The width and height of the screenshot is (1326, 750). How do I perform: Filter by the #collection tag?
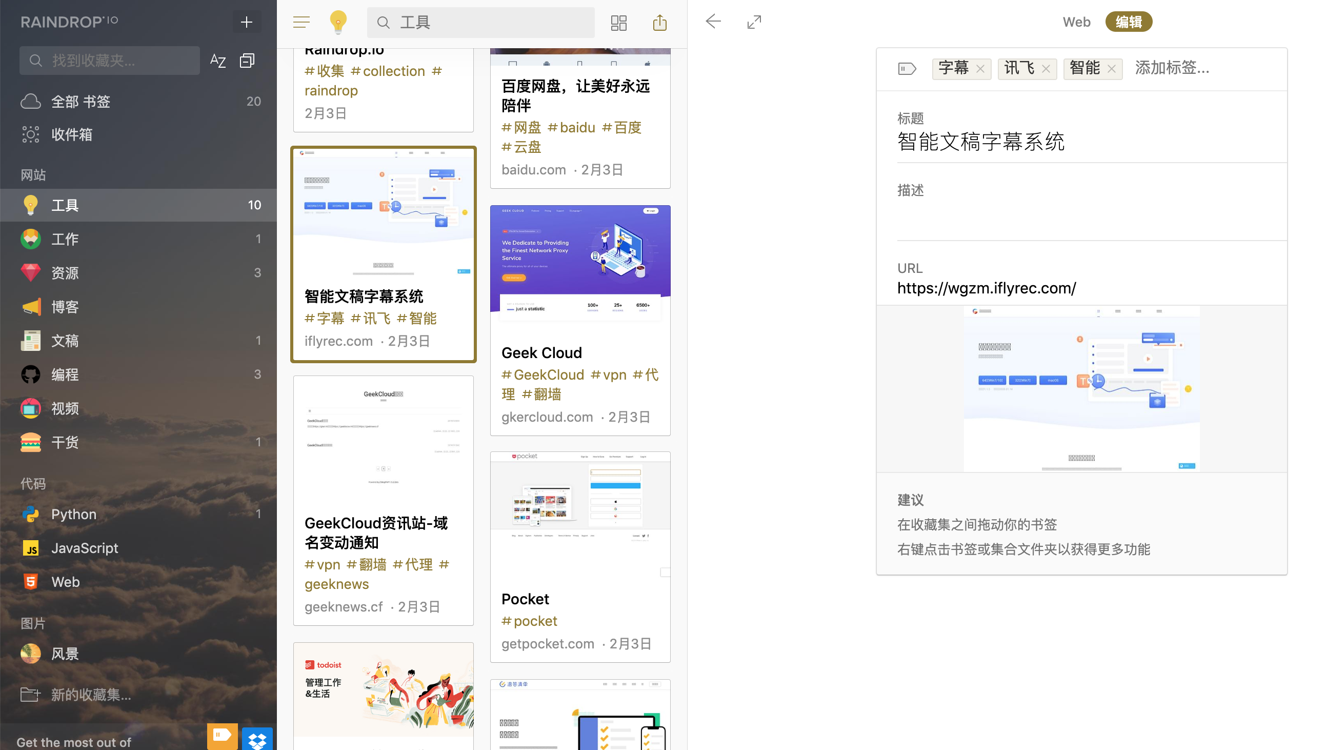[x=388, y=71]
